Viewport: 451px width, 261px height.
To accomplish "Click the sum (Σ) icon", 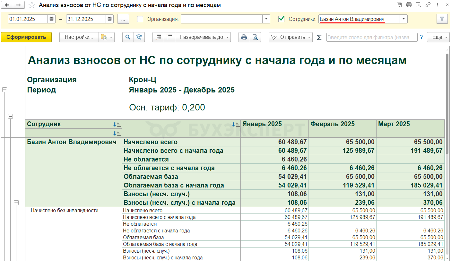I will 319,37.
